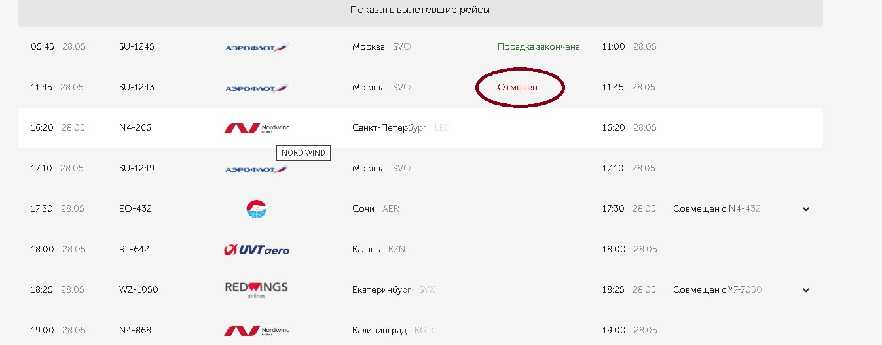Image resolution: width=882 pixels, height=345 pixels.
Task: Expand combined flight details for WZ-1050
Action: 806,290
